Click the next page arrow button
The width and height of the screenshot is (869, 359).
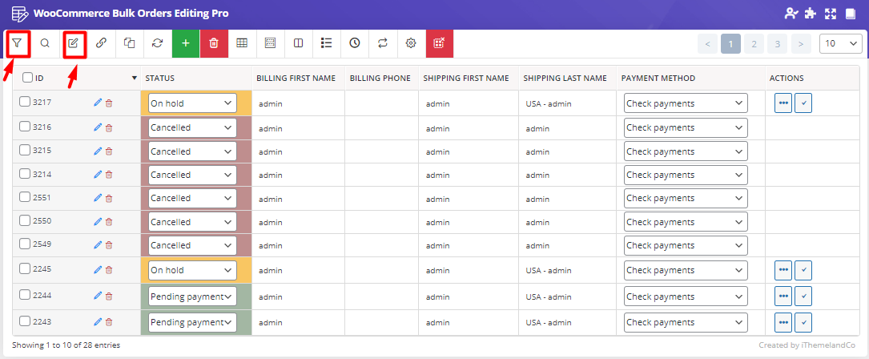point(801,43)
